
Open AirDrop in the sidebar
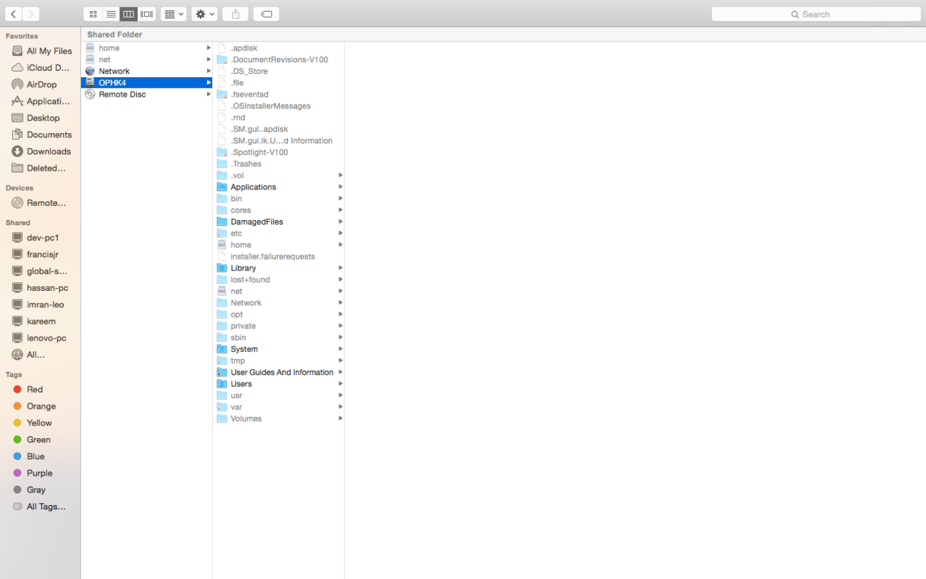point(40,84)
